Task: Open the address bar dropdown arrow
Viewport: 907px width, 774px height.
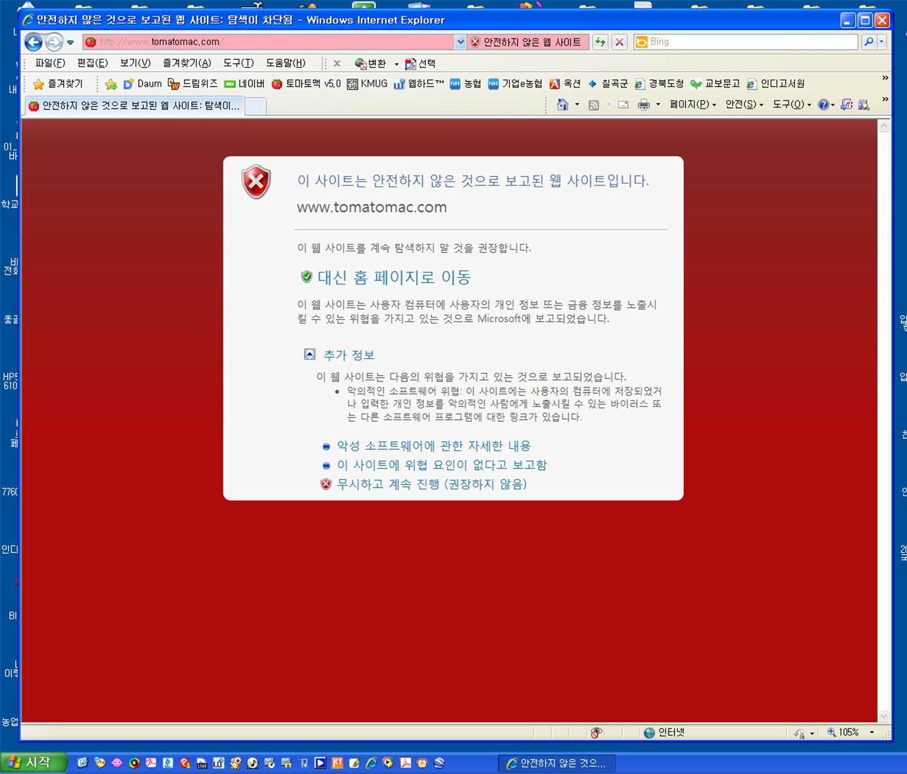Action: click(x=460, y=42)
